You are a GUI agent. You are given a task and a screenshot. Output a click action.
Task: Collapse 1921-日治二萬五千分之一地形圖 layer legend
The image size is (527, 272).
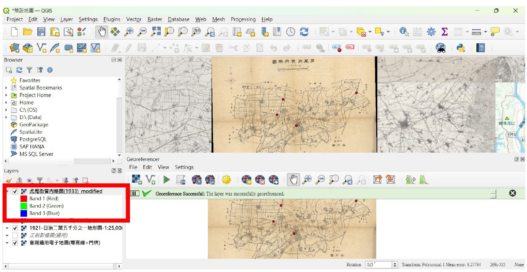click(x=7, y=228)
